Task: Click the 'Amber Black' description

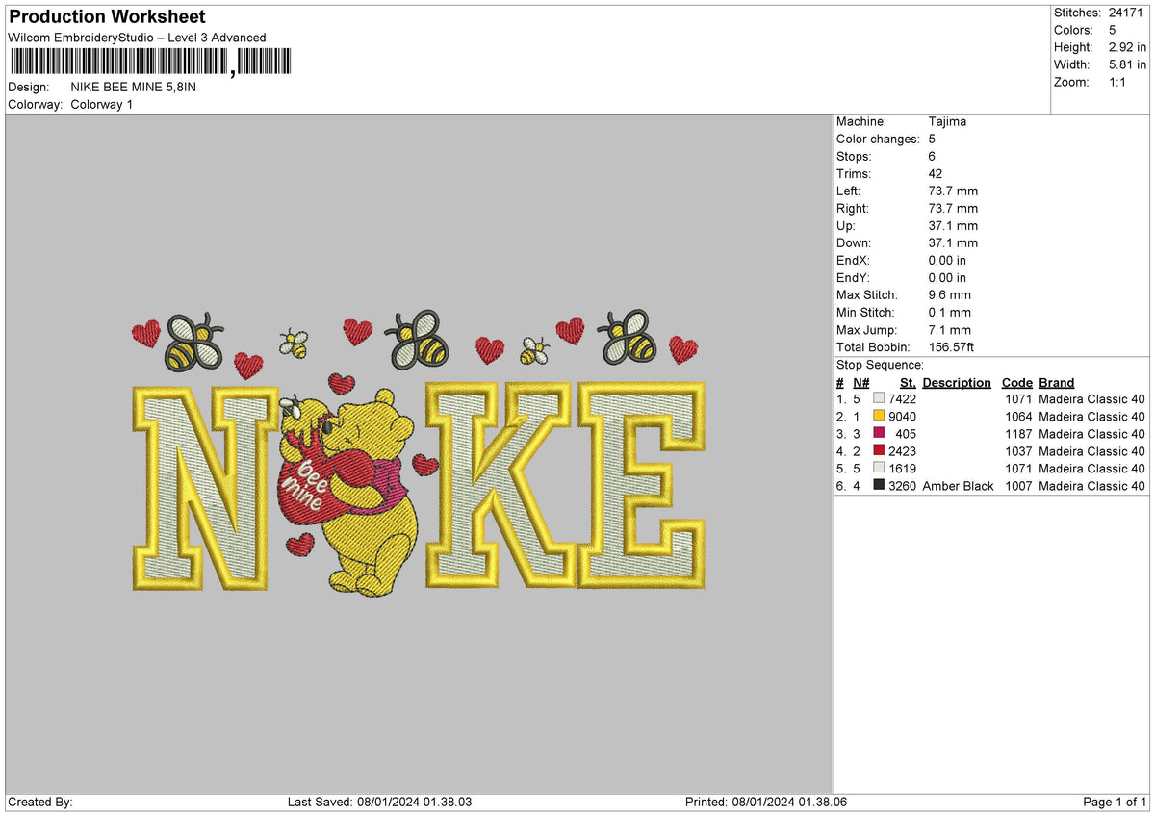Action: point(958,486)
